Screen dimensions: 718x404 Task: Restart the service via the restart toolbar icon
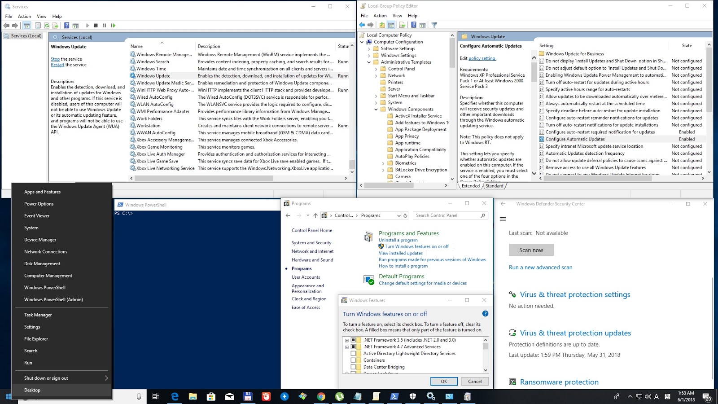pos(113,25)
